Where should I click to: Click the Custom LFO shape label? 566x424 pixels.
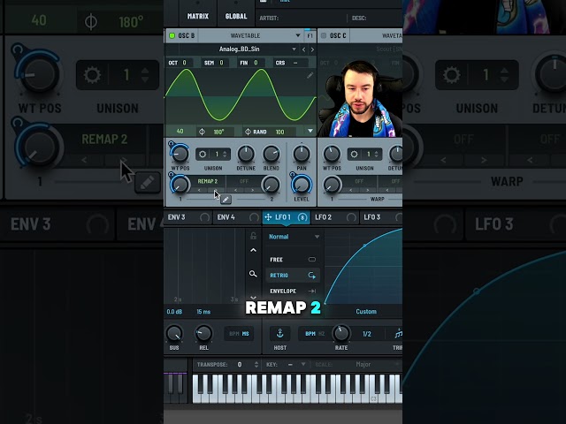(366, 312)
